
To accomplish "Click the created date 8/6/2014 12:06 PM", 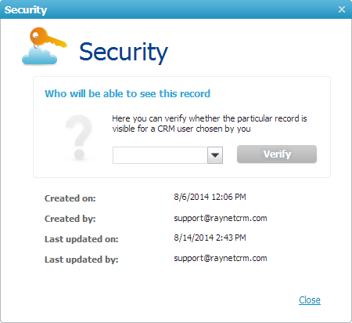I will coord(210,197).
